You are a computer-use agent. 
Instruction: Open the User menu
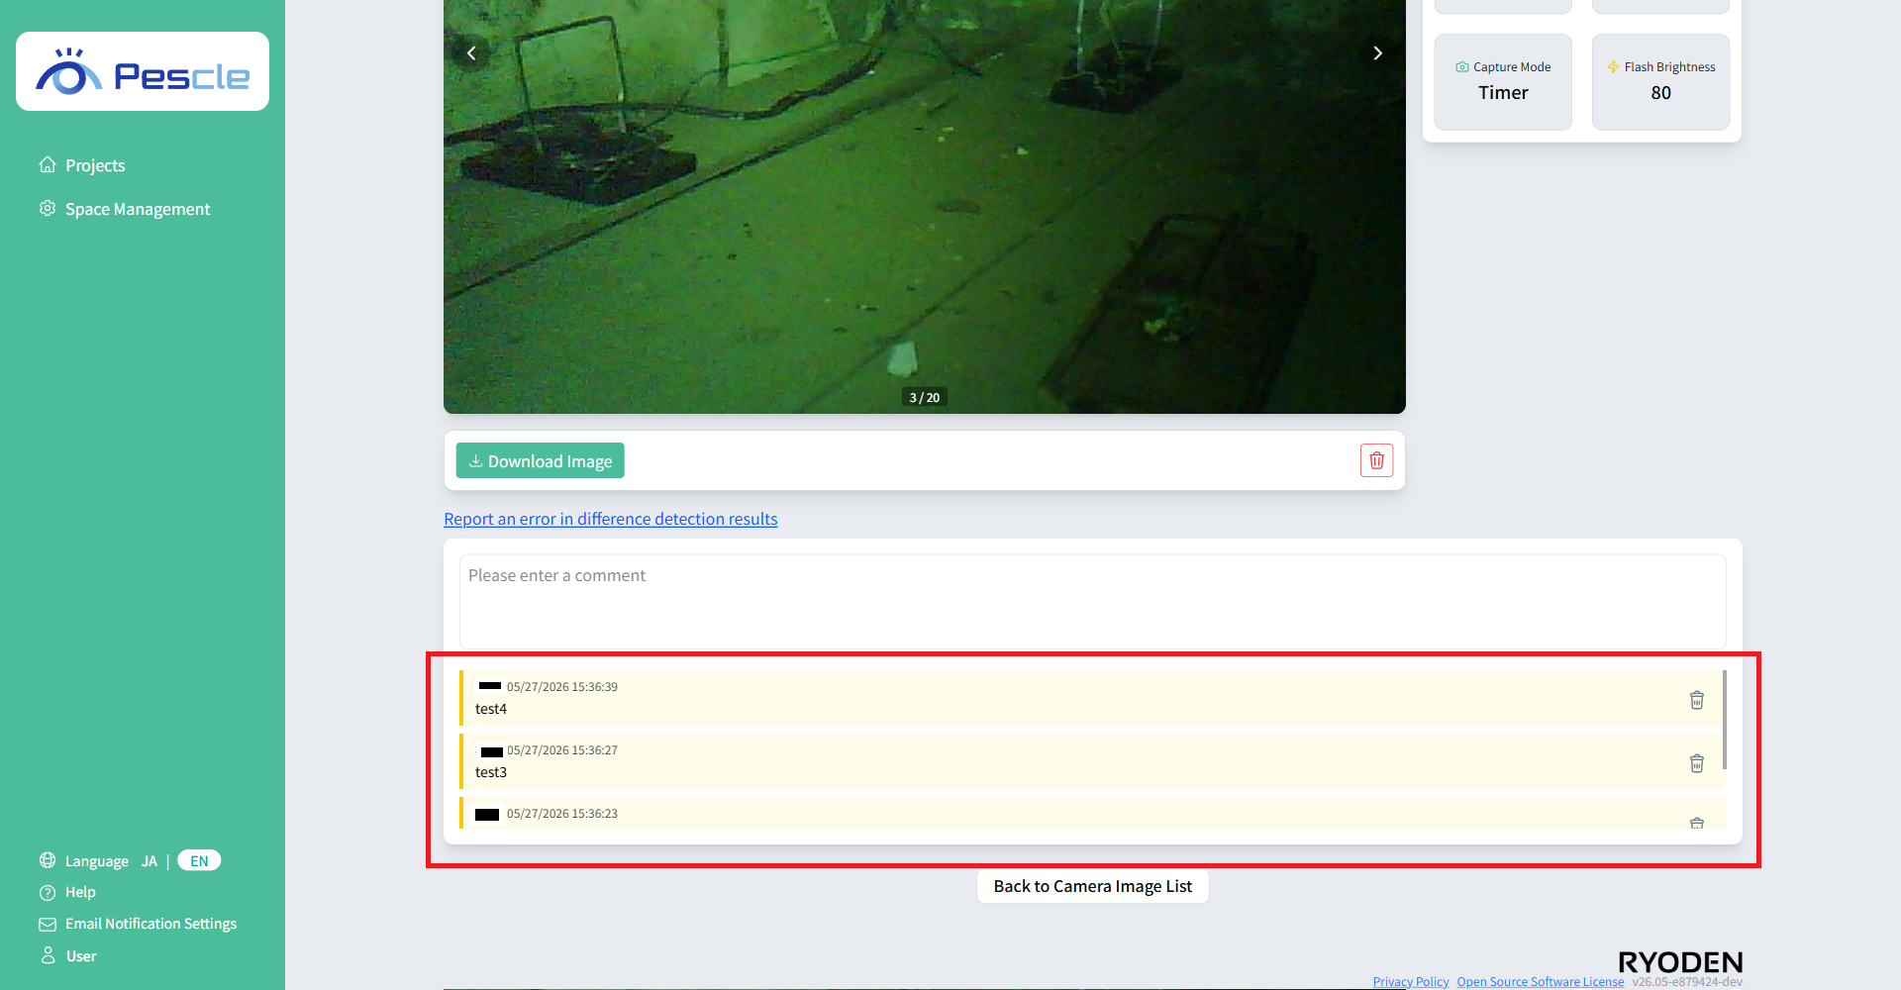pyautogui.click(x=81, y=956)
